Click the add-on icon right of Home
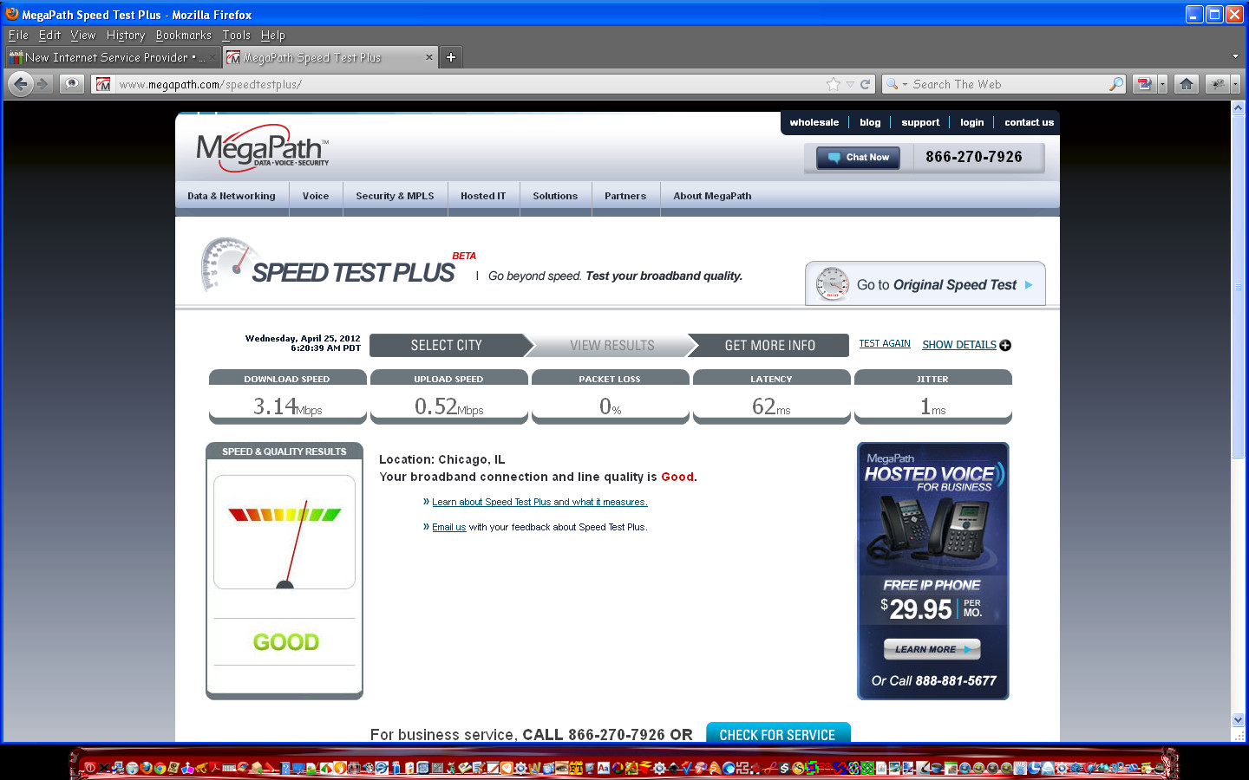The width and height of the screenshot is (1249, 780). [x=1218, y=84]
